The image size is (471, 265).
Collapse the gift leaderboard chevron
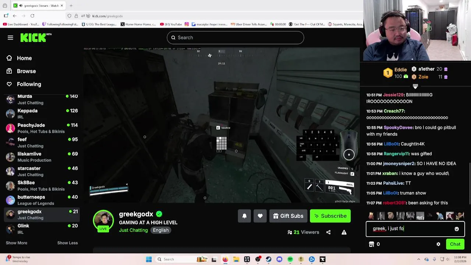pos(415,86)
